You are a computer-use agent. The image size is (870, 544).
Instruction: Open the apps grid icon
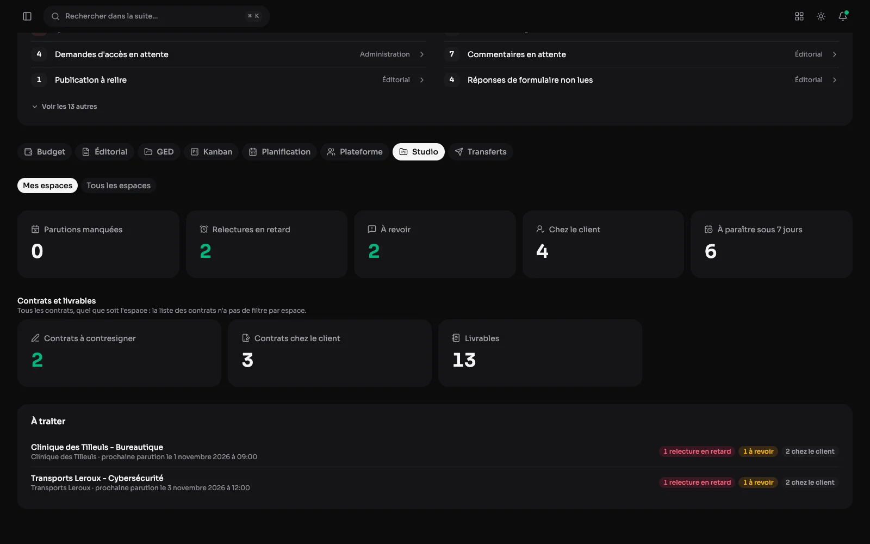click(799, 16)
